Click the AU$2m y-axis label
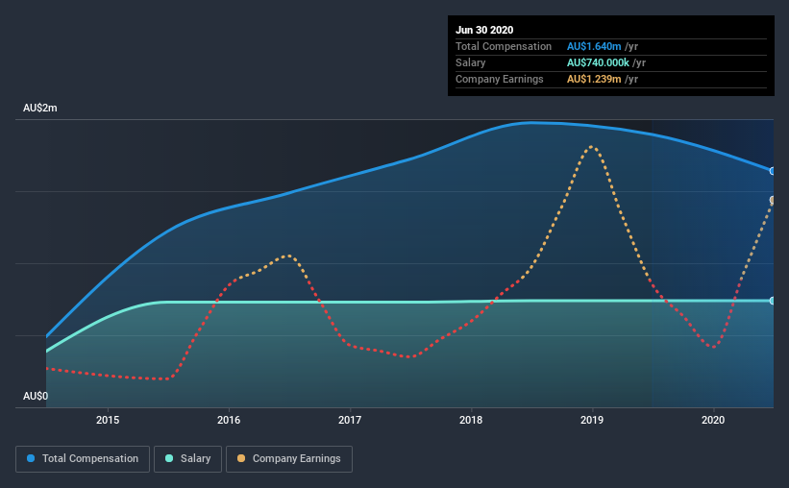This screenshot has height=488, width=789. [x=40, y=109]
